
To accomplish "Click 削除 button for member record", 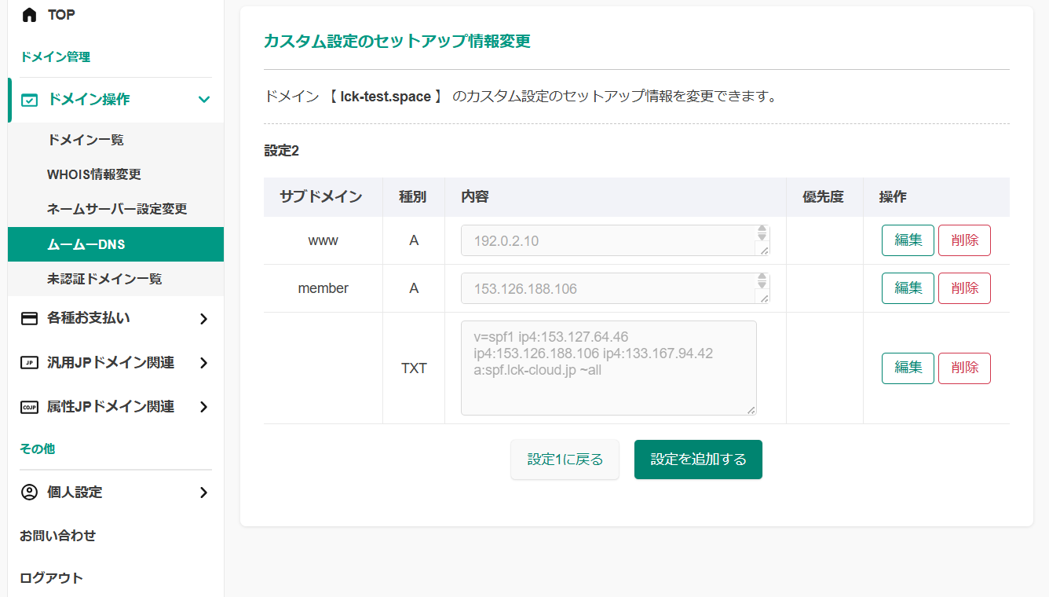I will point(964,288).
